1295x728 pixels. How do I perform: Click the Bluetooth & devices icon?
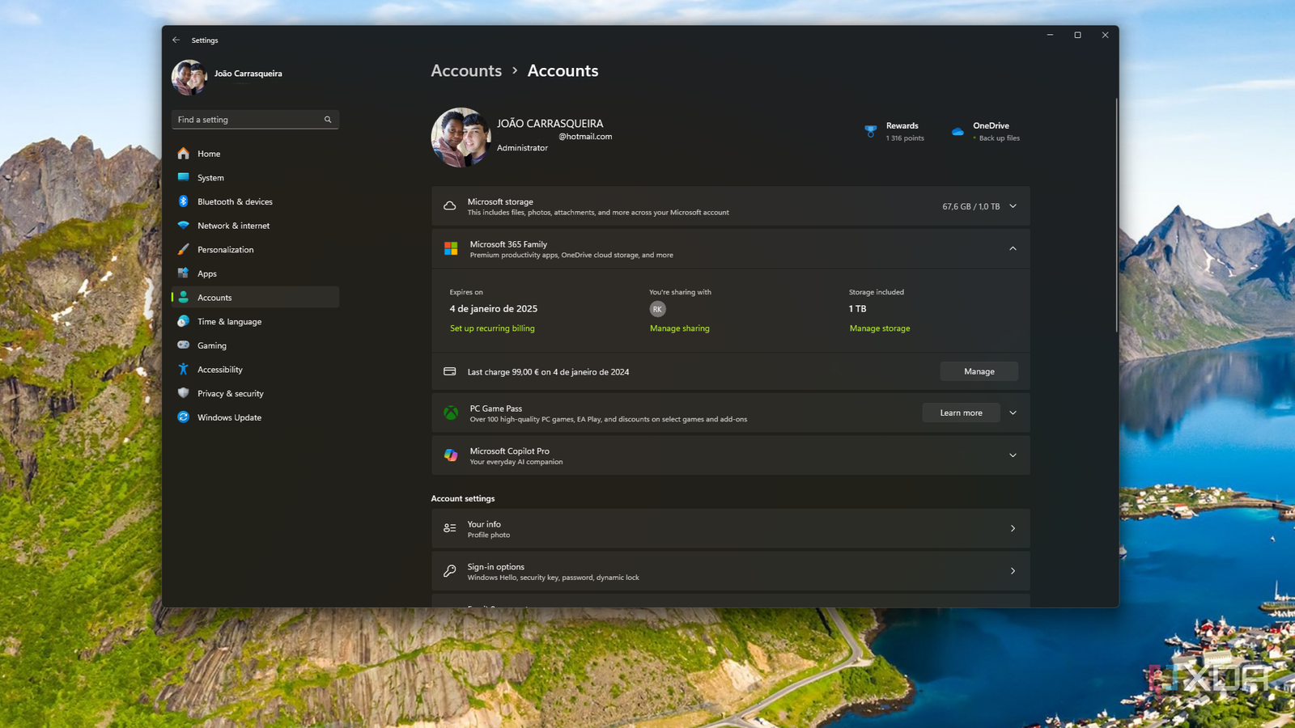click(184, 201)
